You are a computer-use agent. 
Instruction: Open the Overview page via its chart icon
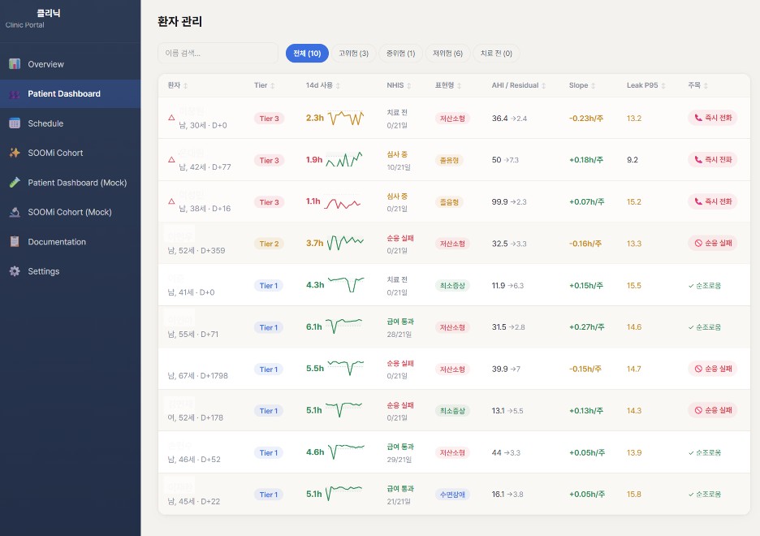pos(15,63)
